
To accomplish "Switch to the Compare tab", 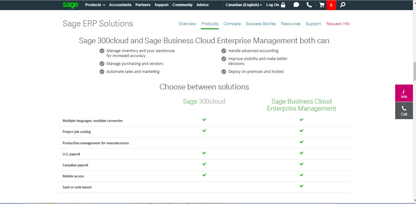I will point(232,24).
